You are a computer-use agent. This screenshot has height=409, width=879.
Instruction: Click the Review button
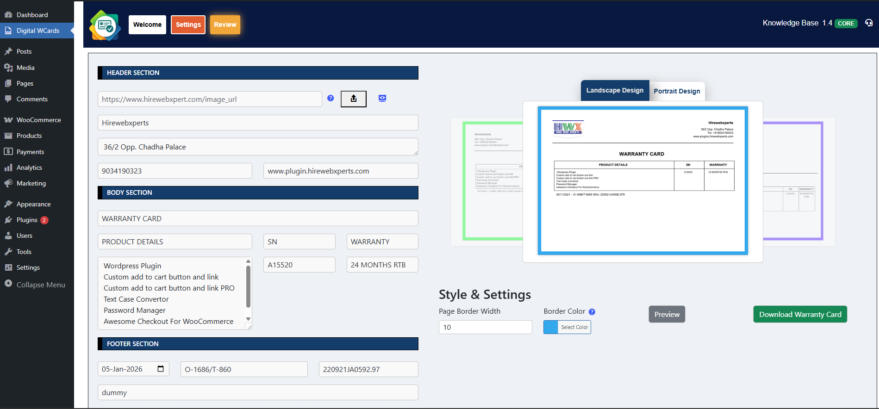coord(225,25)
